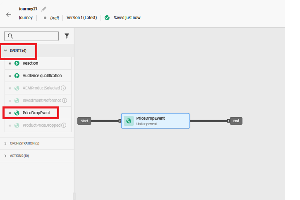Click the Unitary event subtitle
The height and width of the screenshot is (200, 300).
pyautogui.click(x=146, y=124)
